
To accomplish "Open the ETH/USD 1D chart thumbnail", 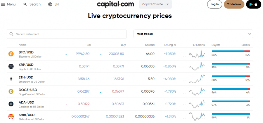I will (197, 79).
